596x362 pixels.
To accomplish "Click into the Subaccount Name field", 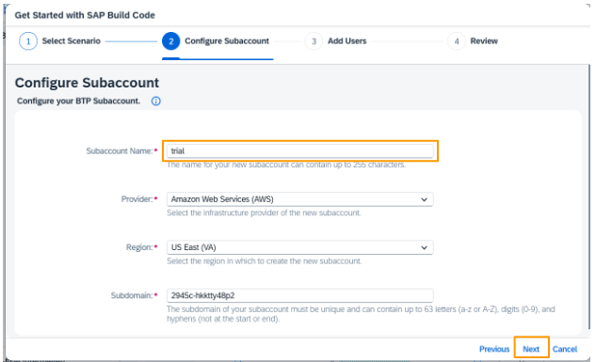I will pyautogui.click(x=300, y=151).
